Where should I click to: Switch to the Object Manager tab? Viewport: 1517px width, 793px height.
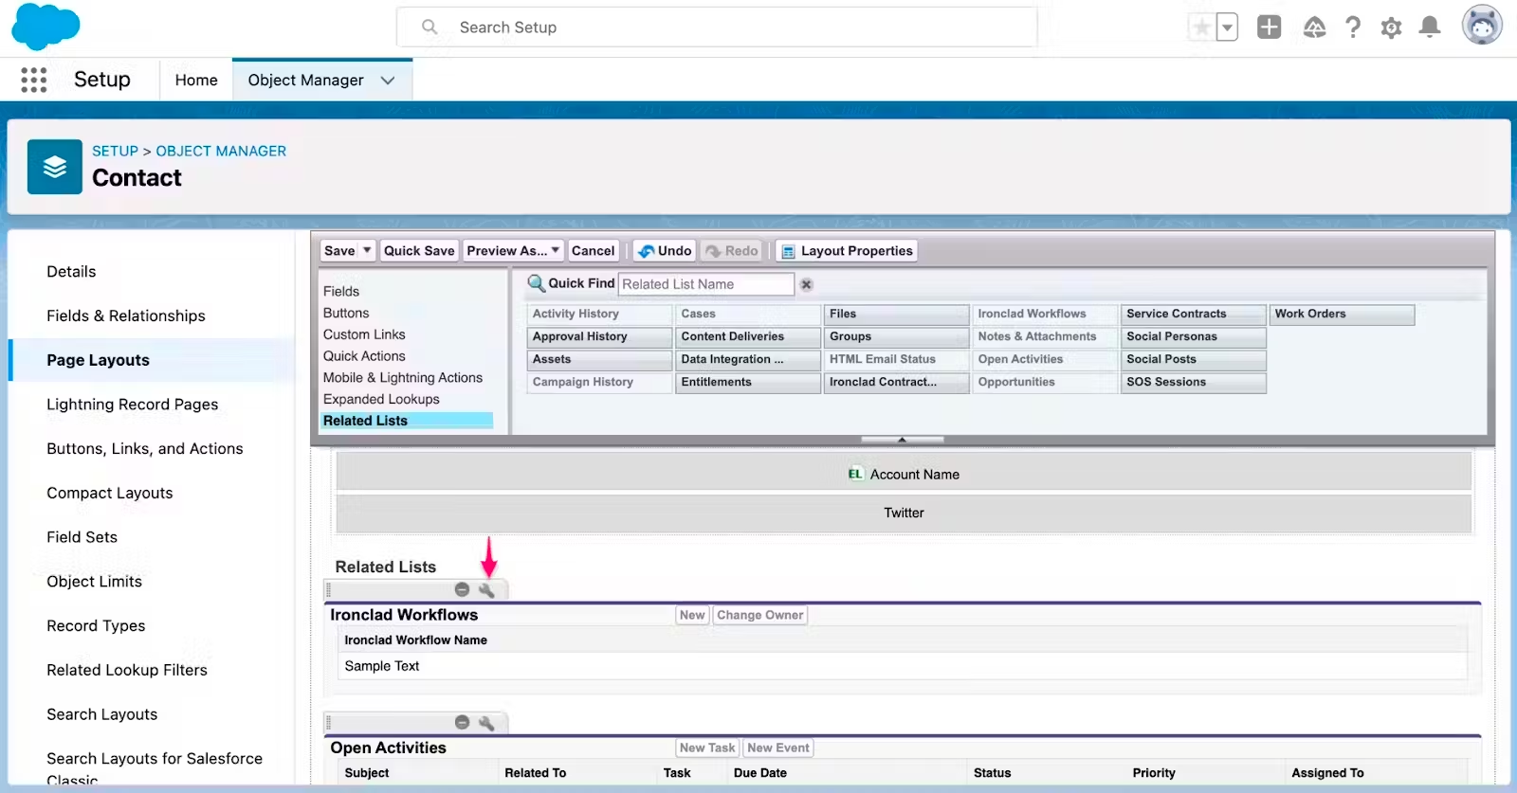[x=305, y=81]
